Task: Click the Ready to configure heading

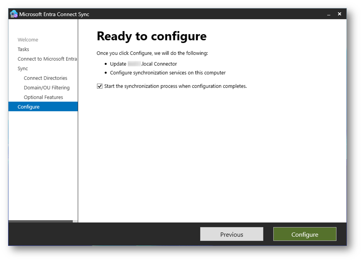Action: click(152, 36)
